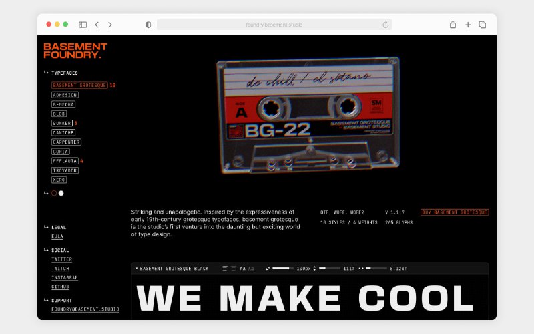Select the B-Mecha typeface
This screenshot has width=534, height=334.
[63, 104]
